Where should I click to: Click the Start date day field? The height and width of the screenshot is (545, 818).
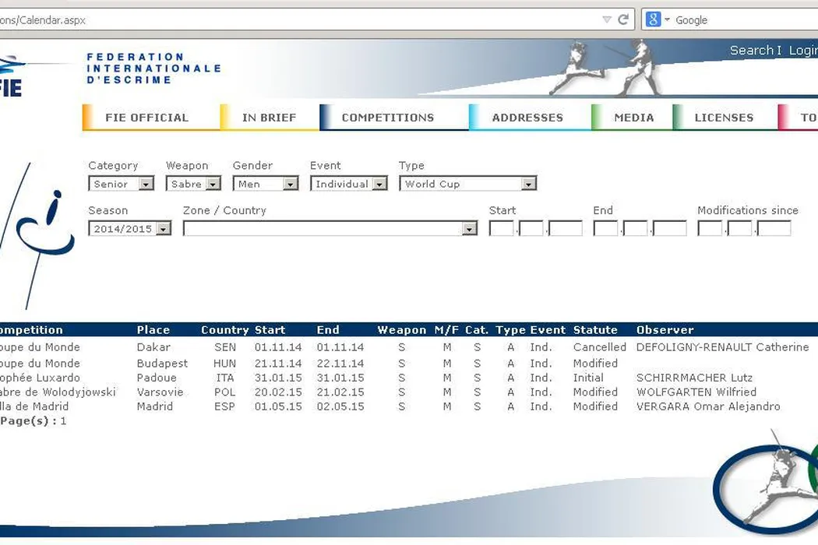(501, 229)
